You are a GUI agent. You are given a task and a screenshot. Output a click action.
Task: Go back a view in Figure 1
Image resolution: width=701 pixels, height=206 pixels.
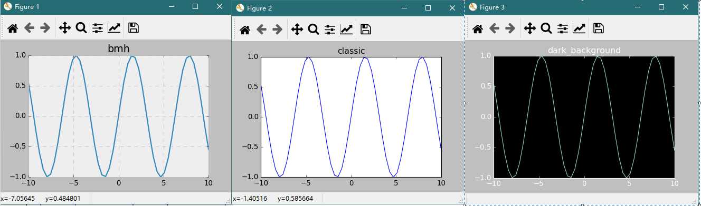(x=29, y=28)
